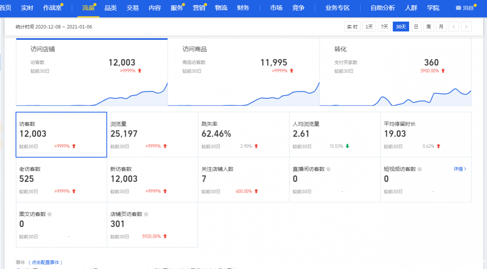The height and width of the screenshot is (269, 487).
Task: Click the 25,197 page views value
Action: click(124, 134)
